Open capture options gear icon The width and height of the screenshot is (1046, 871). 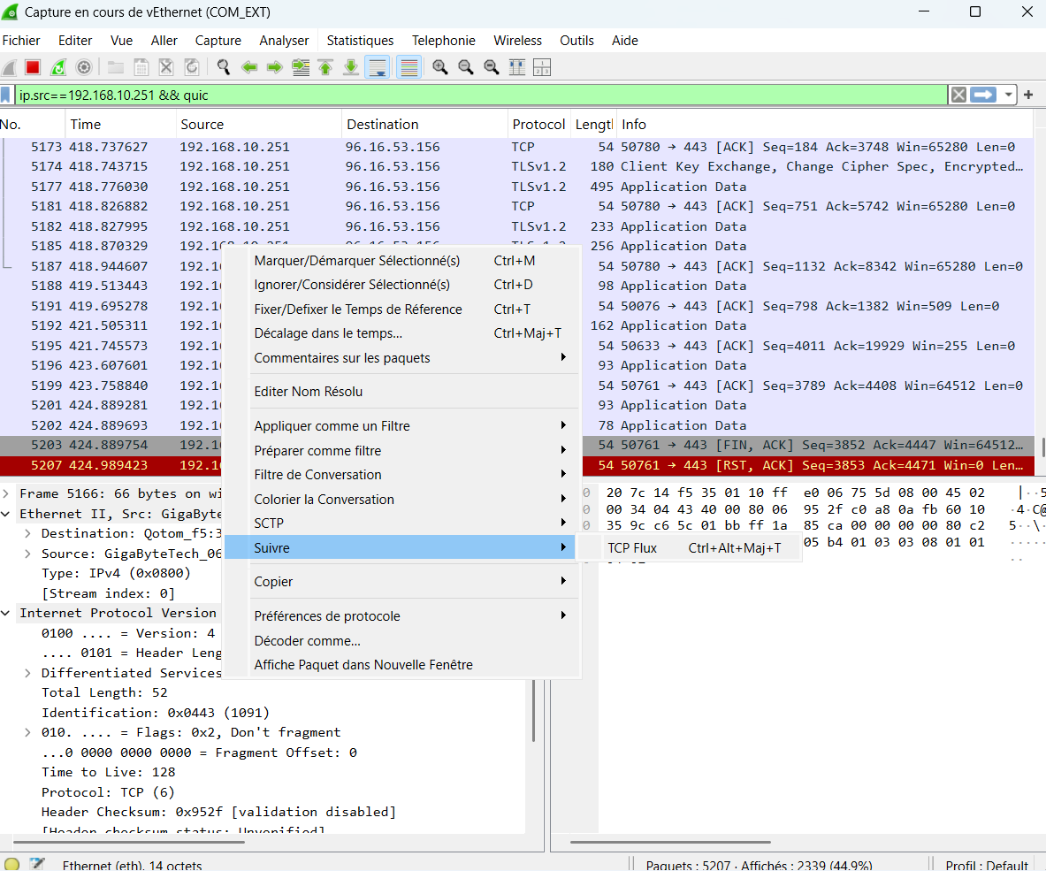(x=84, y=67)
